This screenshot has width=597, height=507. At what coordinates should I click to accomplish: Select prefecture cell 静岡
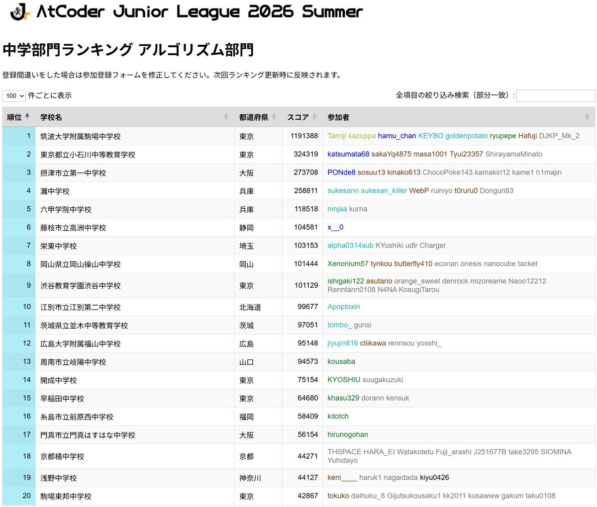tap(247, 228)
